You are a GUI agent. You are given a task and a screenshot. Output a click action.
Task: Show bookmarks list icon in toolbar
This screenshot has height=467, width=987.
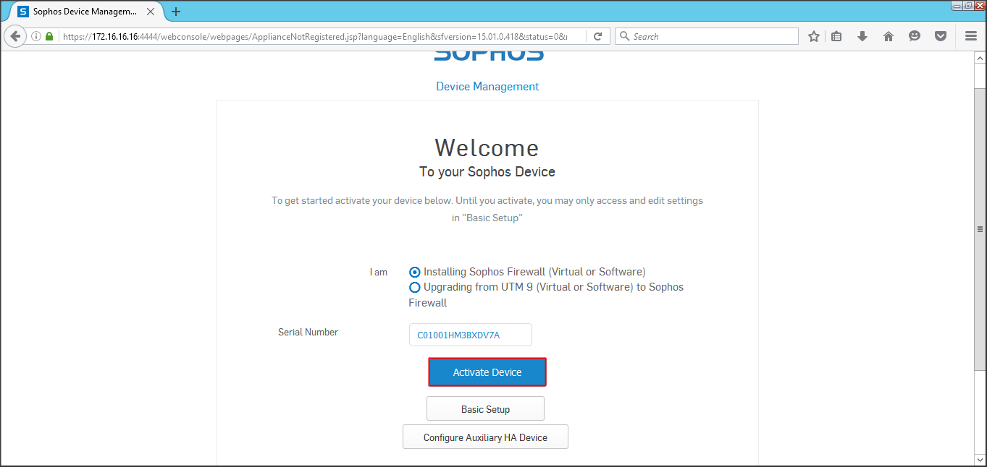[836, 36]
